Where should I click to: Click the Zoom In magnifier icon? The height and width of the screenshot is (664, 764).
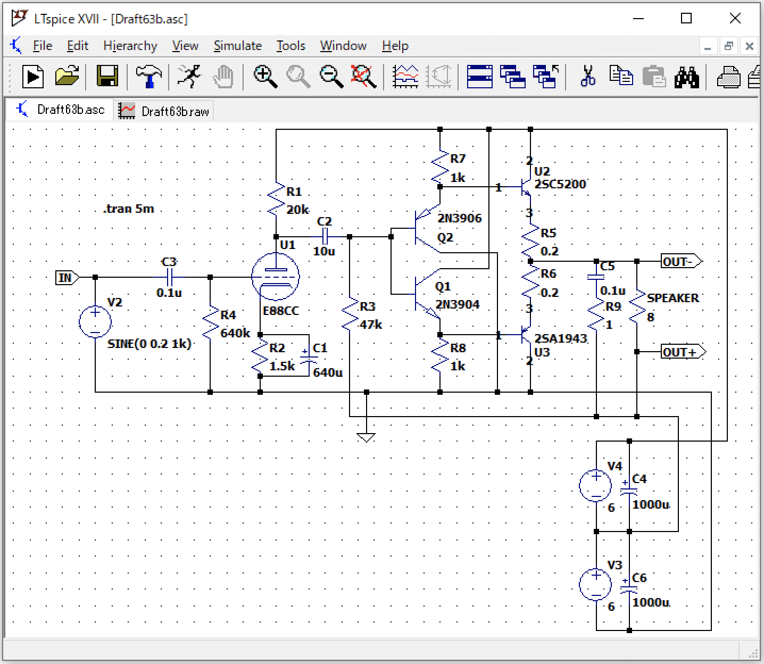coord(265,77)
